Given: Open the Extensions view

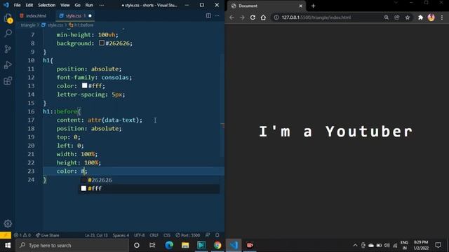Looking at the screenshot, I should (8, 80).
